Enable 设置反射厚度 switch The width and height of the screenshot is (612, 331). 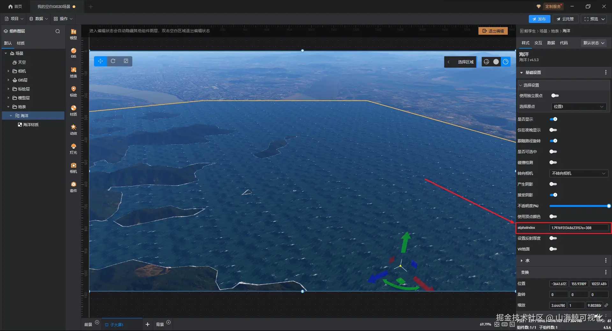(553, 238)
